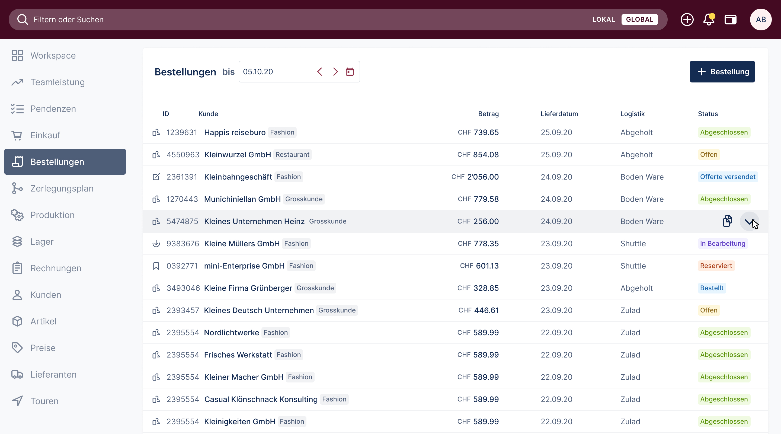Sort by the Logistik column header
Image resolution: width=781 pixels, height=434 pixels.
632,114
